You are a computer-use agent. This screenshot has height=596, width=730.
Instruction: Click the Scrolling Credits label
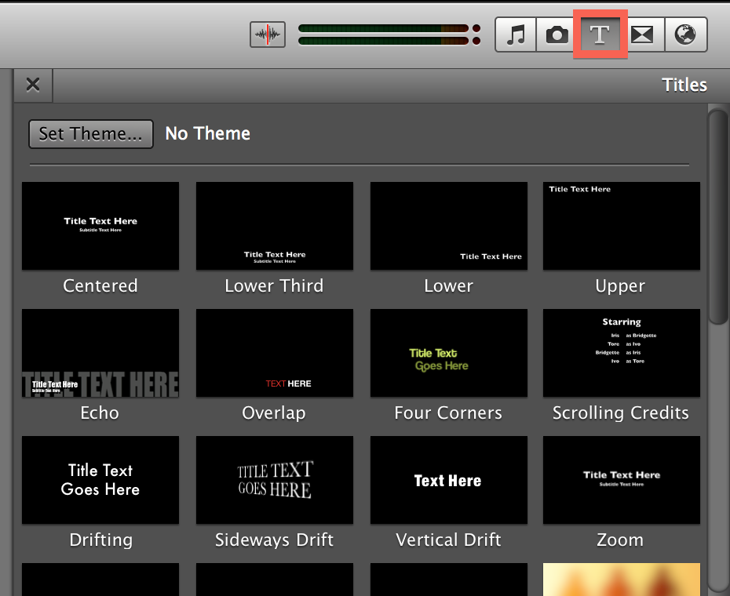(x=621, y=413)
